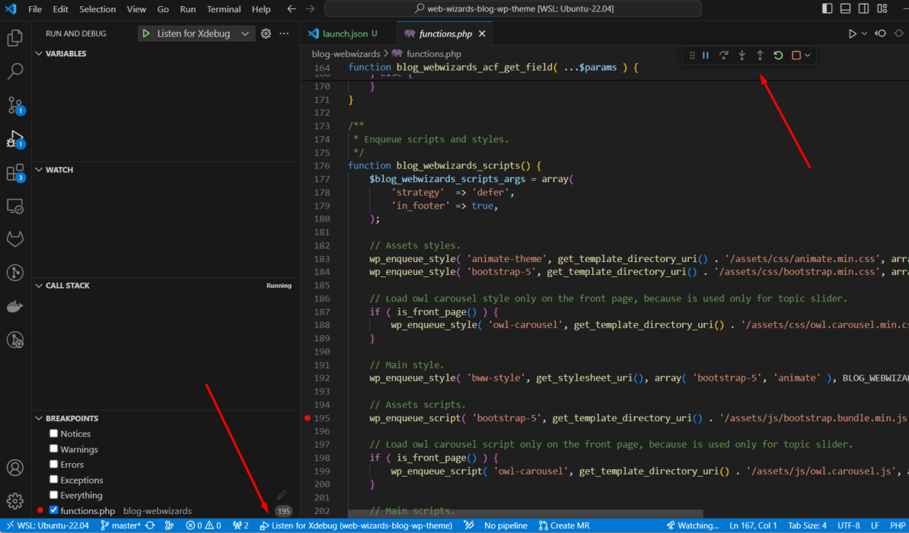Open the Selection menu
The width and height of the screenshot is (909, 533).
pos(97,8)
